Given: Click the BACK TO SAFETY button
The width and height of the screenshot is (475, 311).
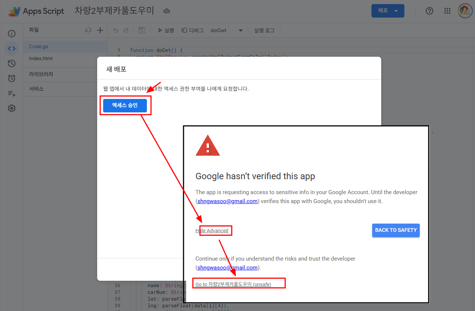Looking at the screenshot, I should point(396,230).
